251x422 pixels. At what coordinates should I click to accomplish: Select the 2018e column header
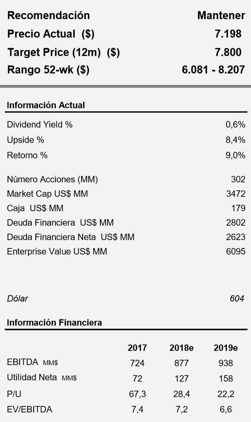182,348
